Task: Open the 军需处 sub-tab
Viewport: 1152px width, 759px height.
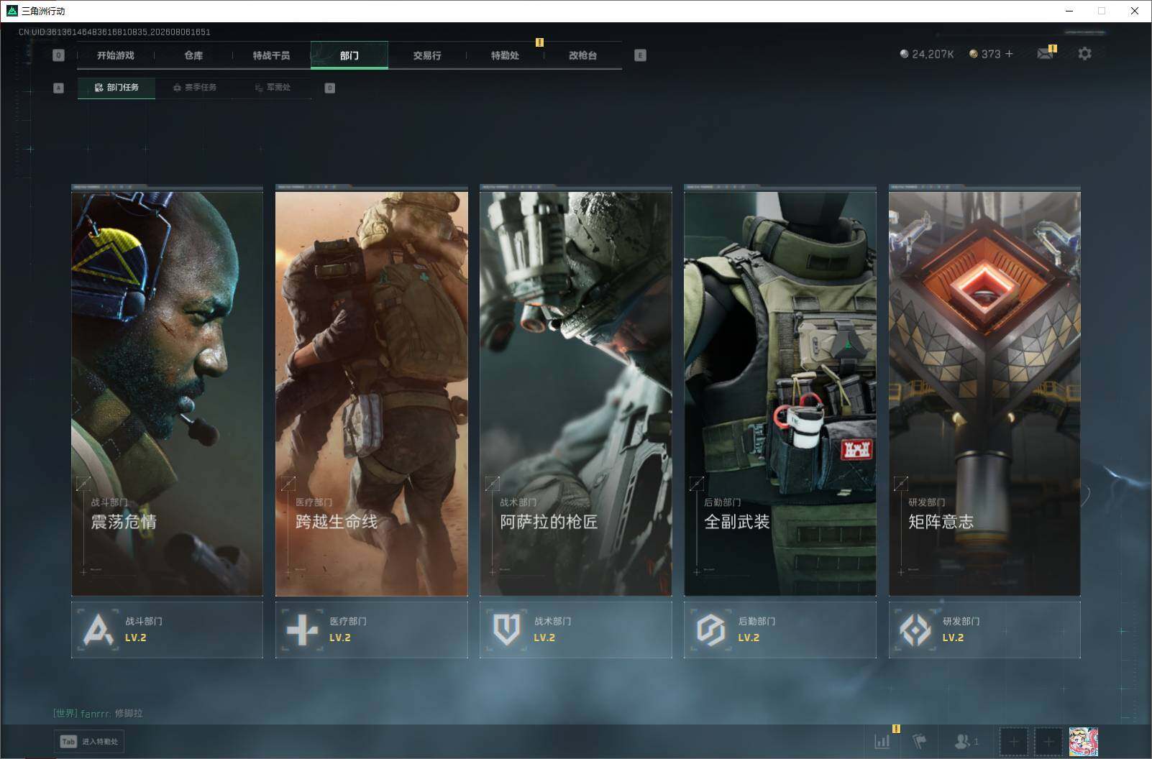Action: [x=273, y=88]
